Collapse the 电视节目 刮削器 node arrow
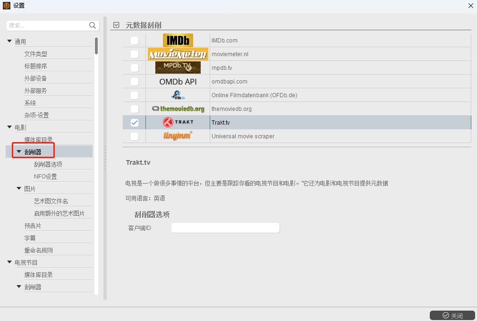The height and width of the screenshot is (321, 477). 19,287
